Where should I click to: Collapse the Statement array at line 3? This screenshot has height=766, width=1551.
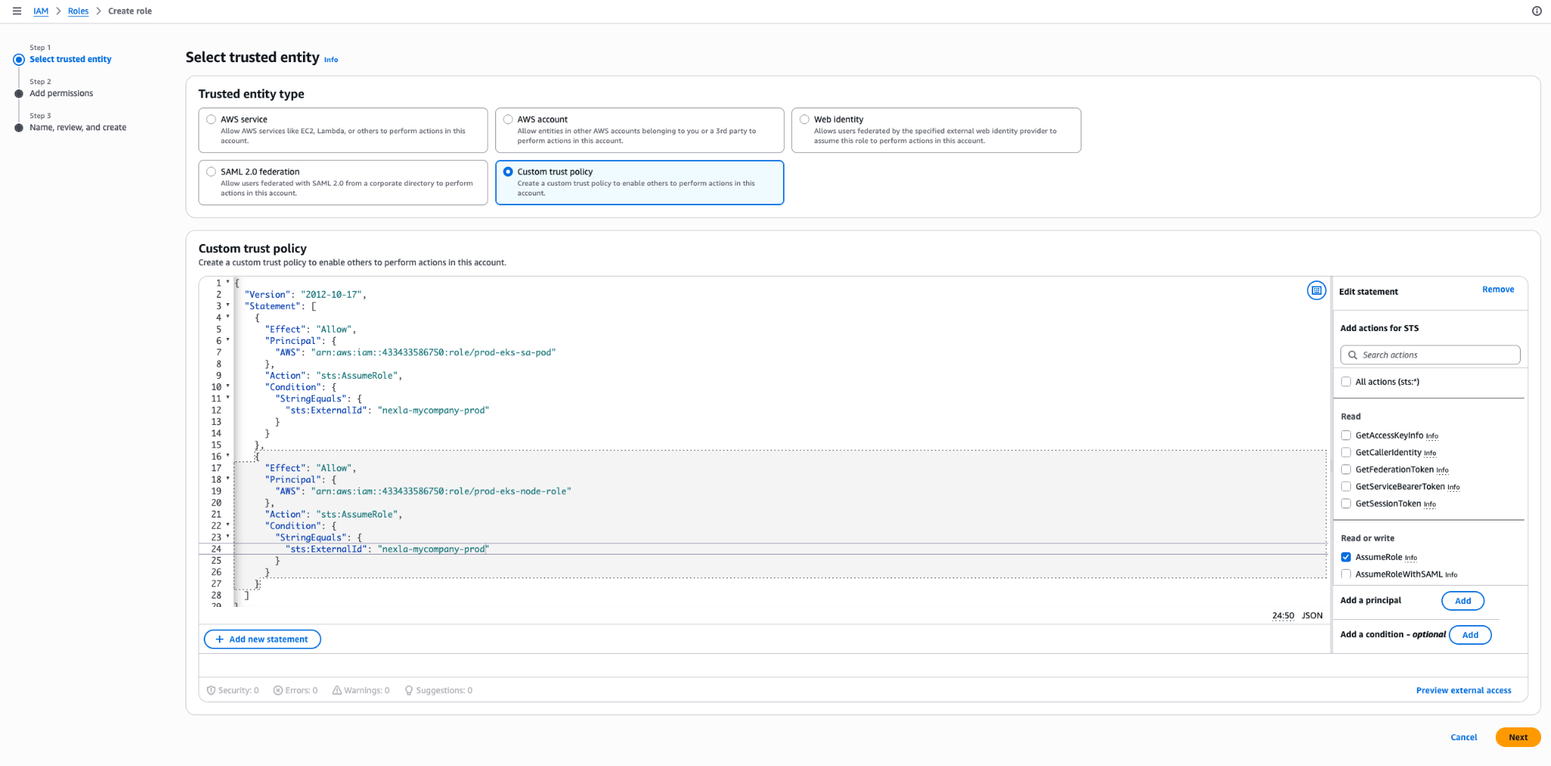click(228, 306)
